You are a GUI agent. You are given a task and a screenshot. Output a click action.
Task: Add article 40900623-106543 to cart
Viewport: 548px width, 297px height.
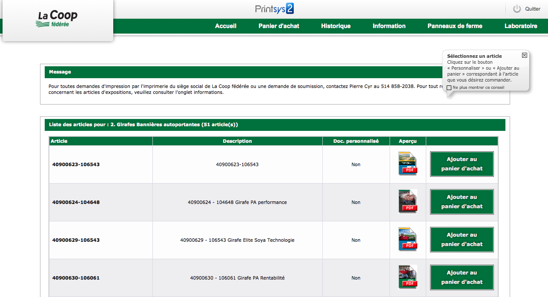[x=462, y=164]
